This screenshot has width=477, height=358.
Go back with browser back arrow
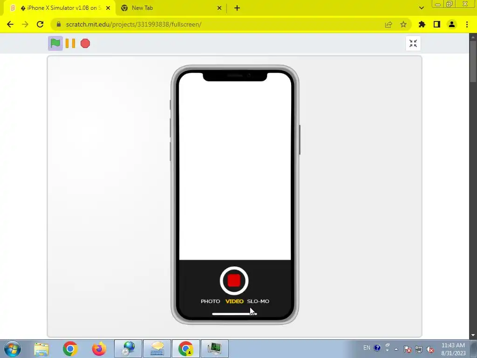10,24
